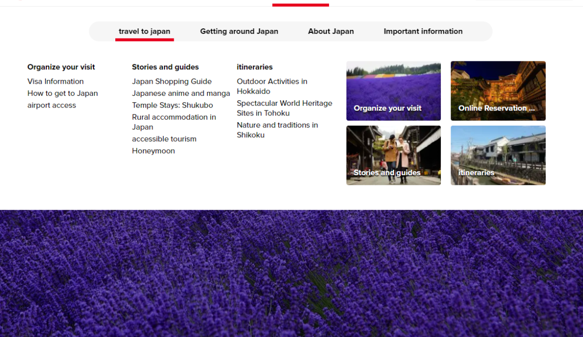Click the 'Stories and guides' couple thumbnail
This screenshot has height=337, width=583.
click(x=393, y=155)
